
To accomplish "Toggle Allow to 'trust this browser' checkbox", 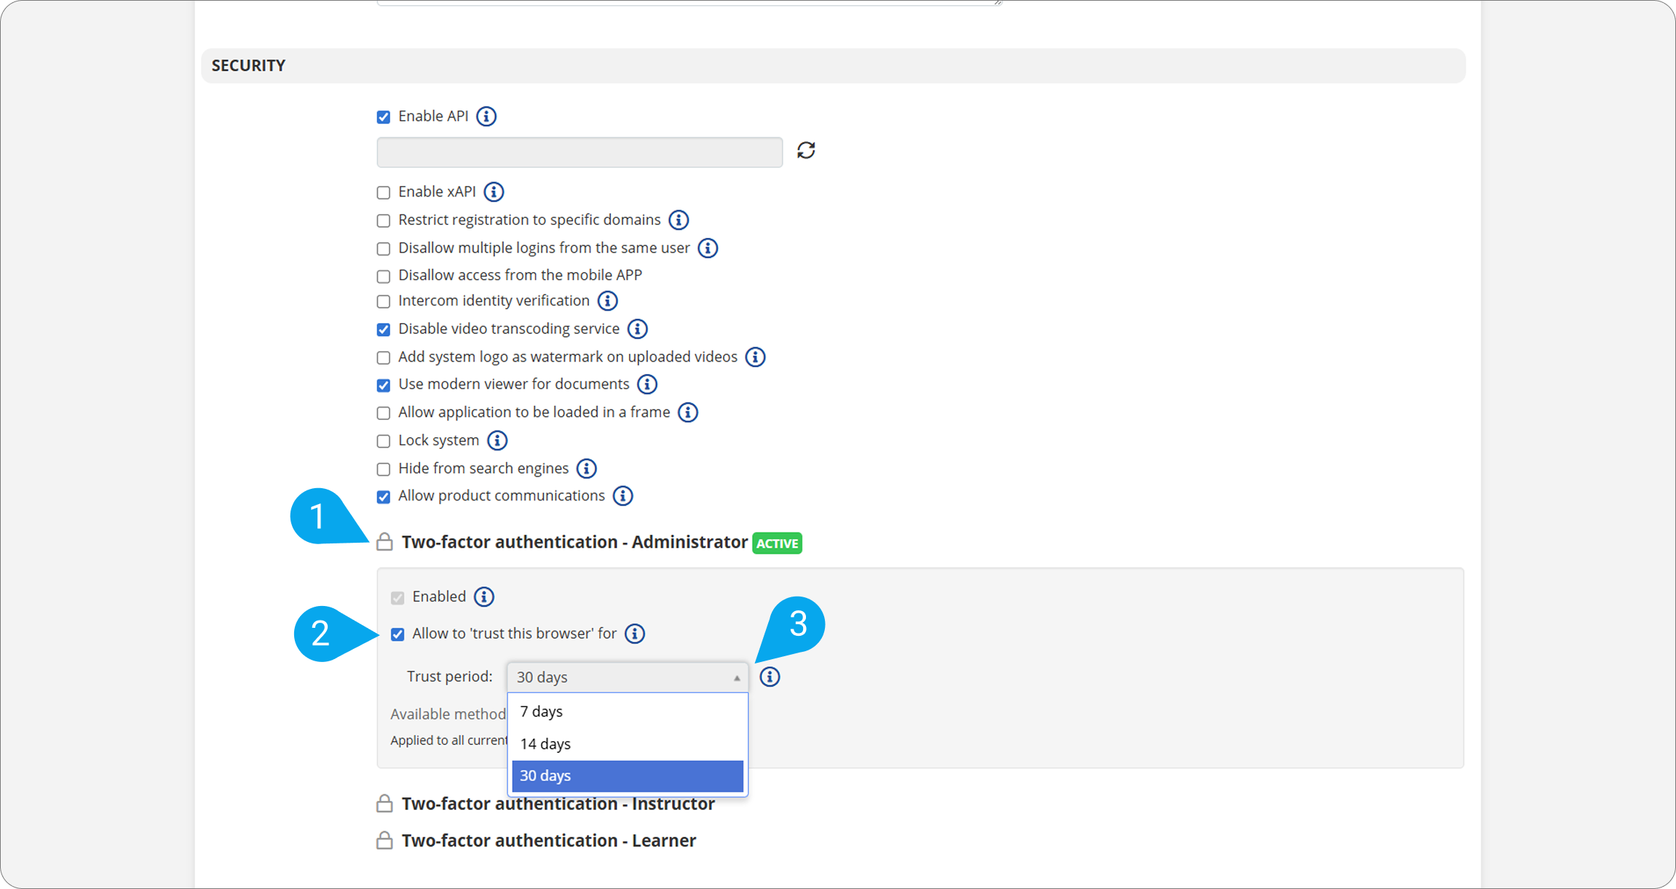I will [x=398, y=634].
